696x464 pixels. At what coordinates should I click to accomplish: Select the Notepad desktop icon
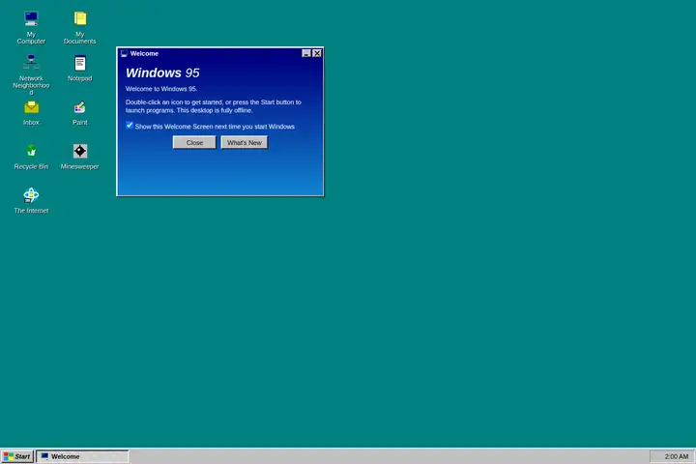pos(80,69)
